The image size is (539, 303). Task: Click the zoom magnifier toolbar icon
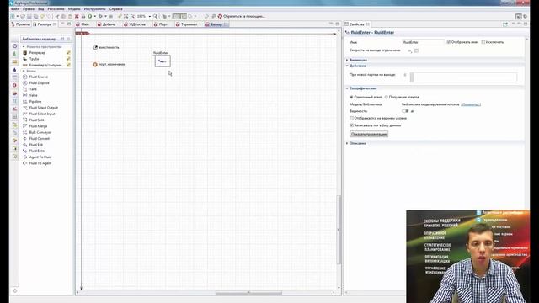156,16
